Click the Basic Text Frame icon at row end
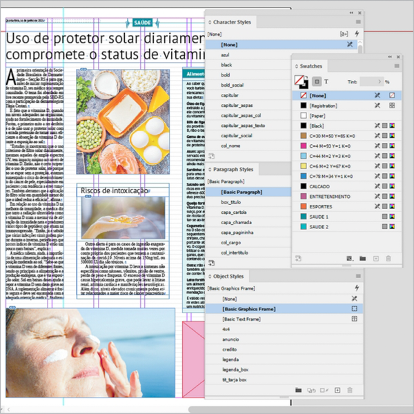Viewport: 414px width, 414px height. pyautogui.click(x=355, y=319)
